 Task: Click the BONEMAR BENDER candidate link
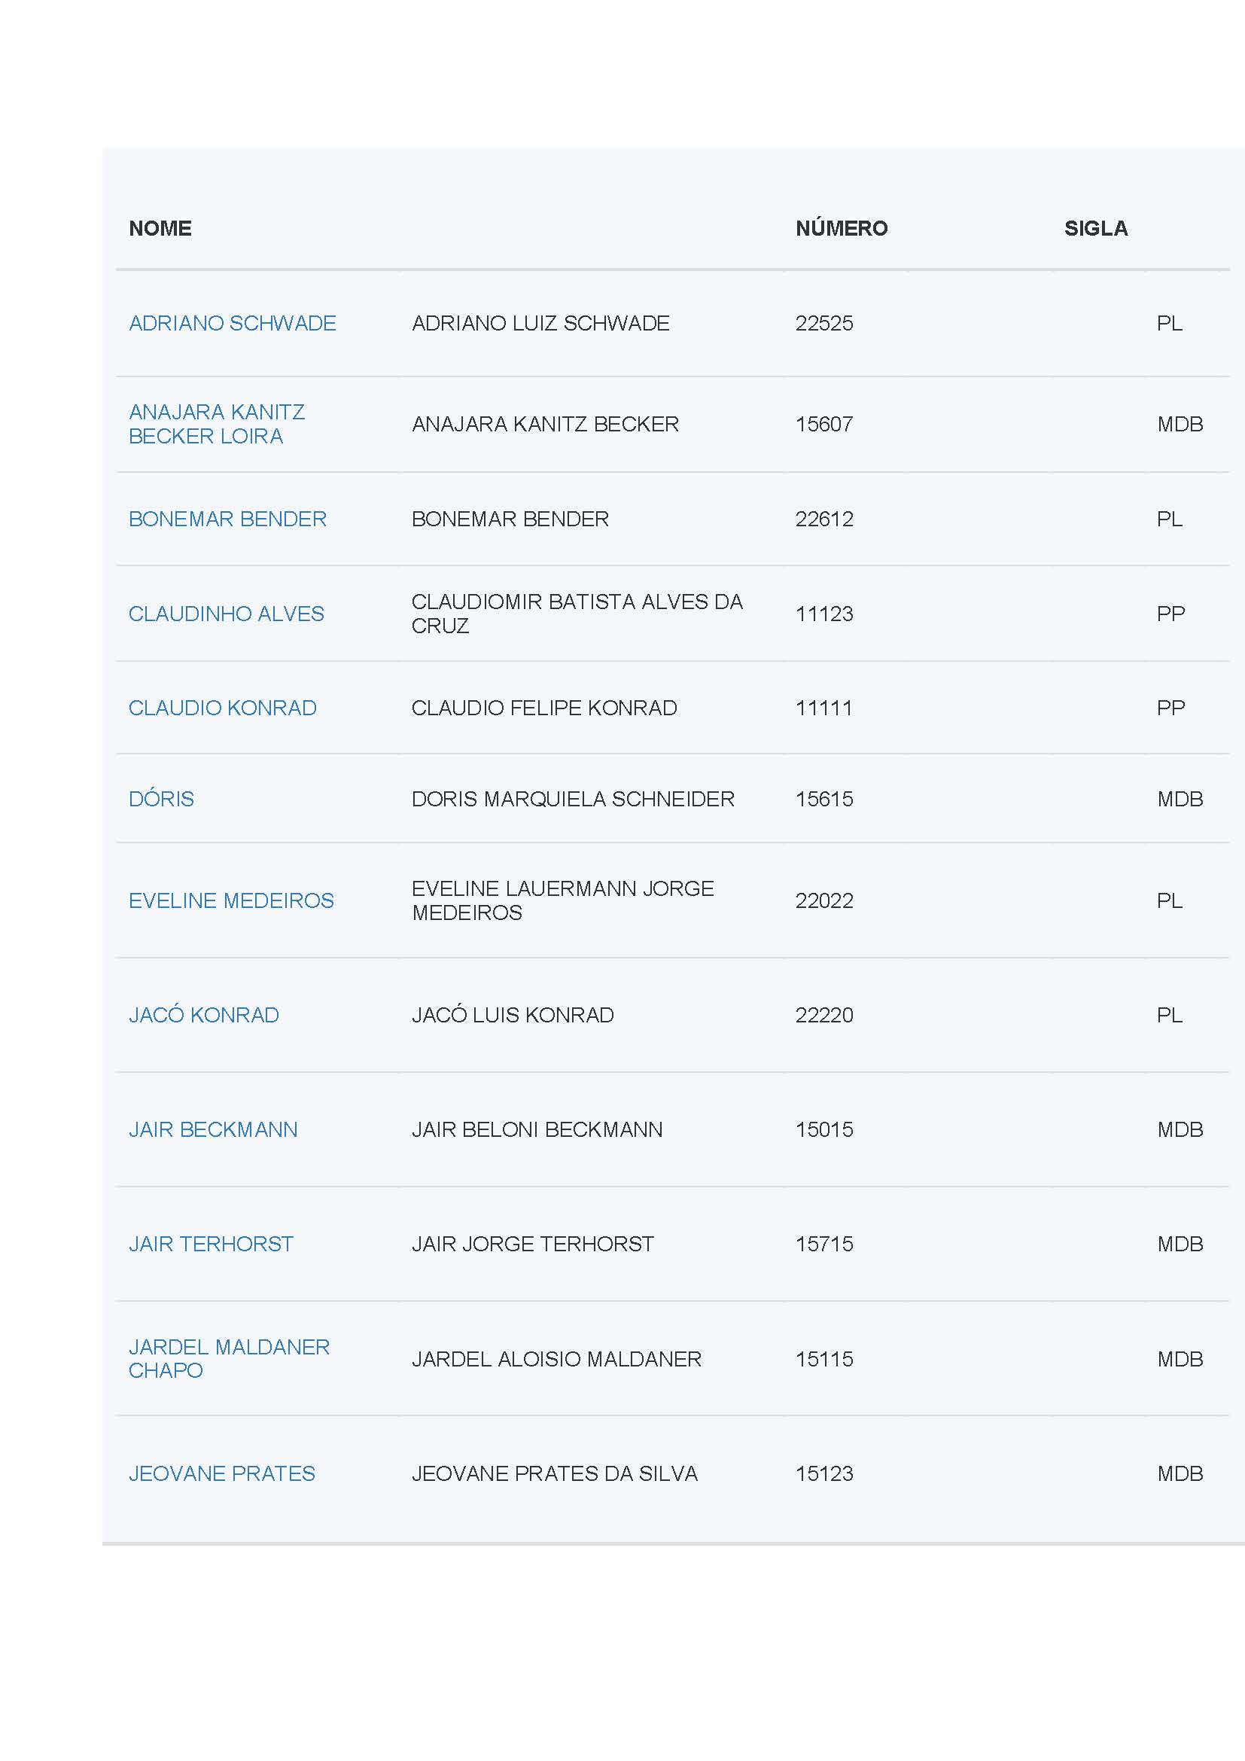point(227,519)
